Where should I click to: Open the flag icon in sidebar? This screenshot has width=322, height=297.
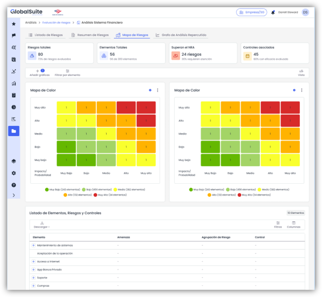pos(14,36)
